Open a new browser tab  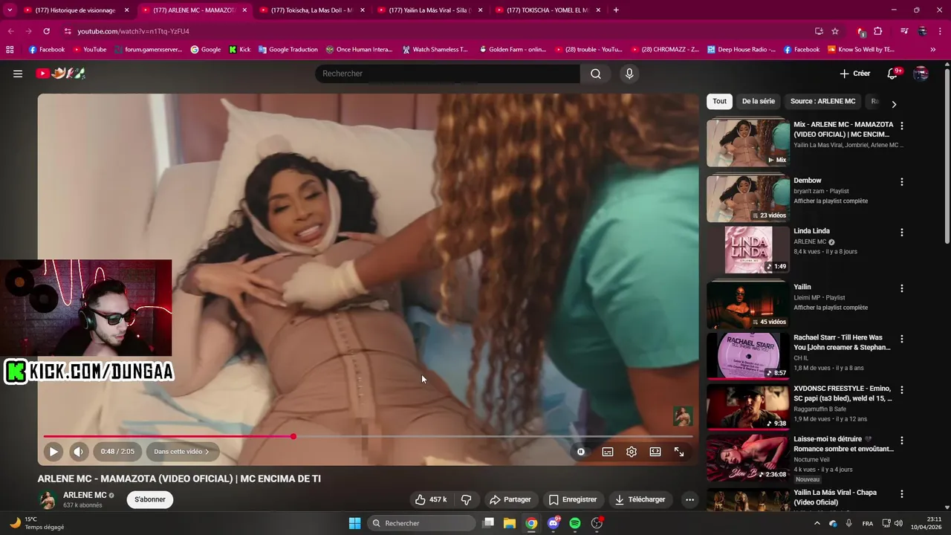coord(616,10)
